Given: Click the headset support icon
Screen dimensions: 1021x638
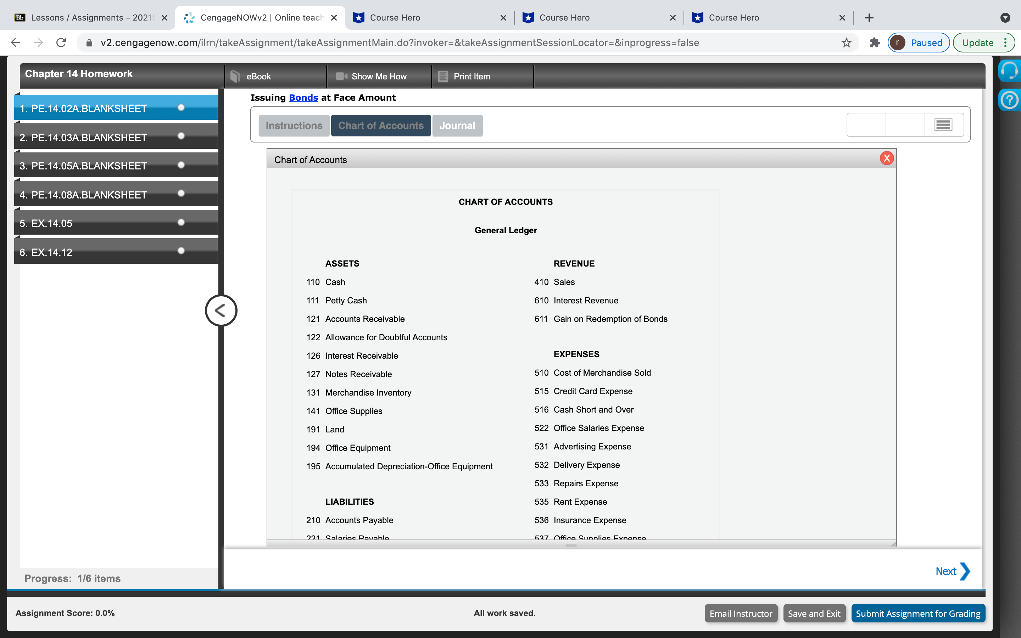Looking at the screenshot, I should point(1009,70).
